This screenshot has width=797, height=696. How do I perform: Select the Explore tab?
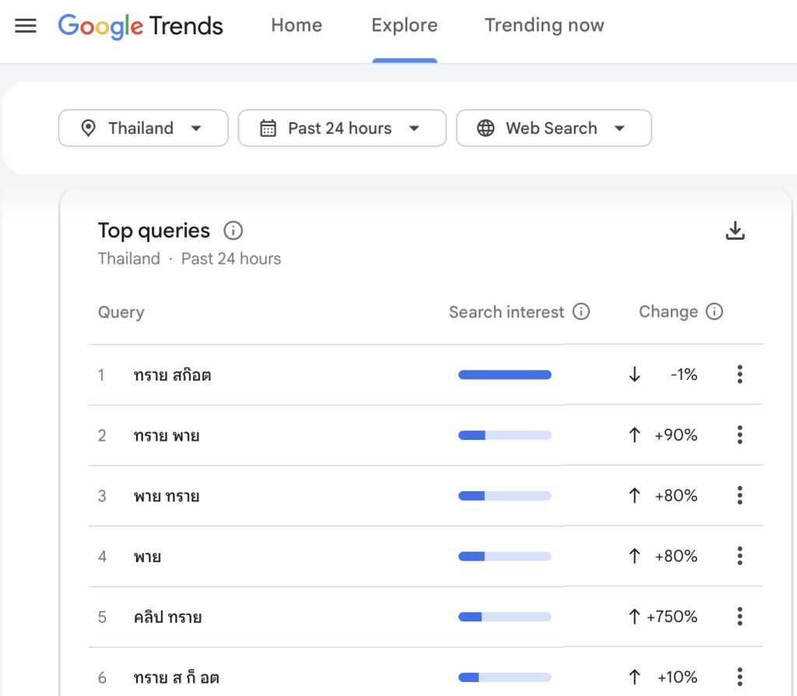405,25
